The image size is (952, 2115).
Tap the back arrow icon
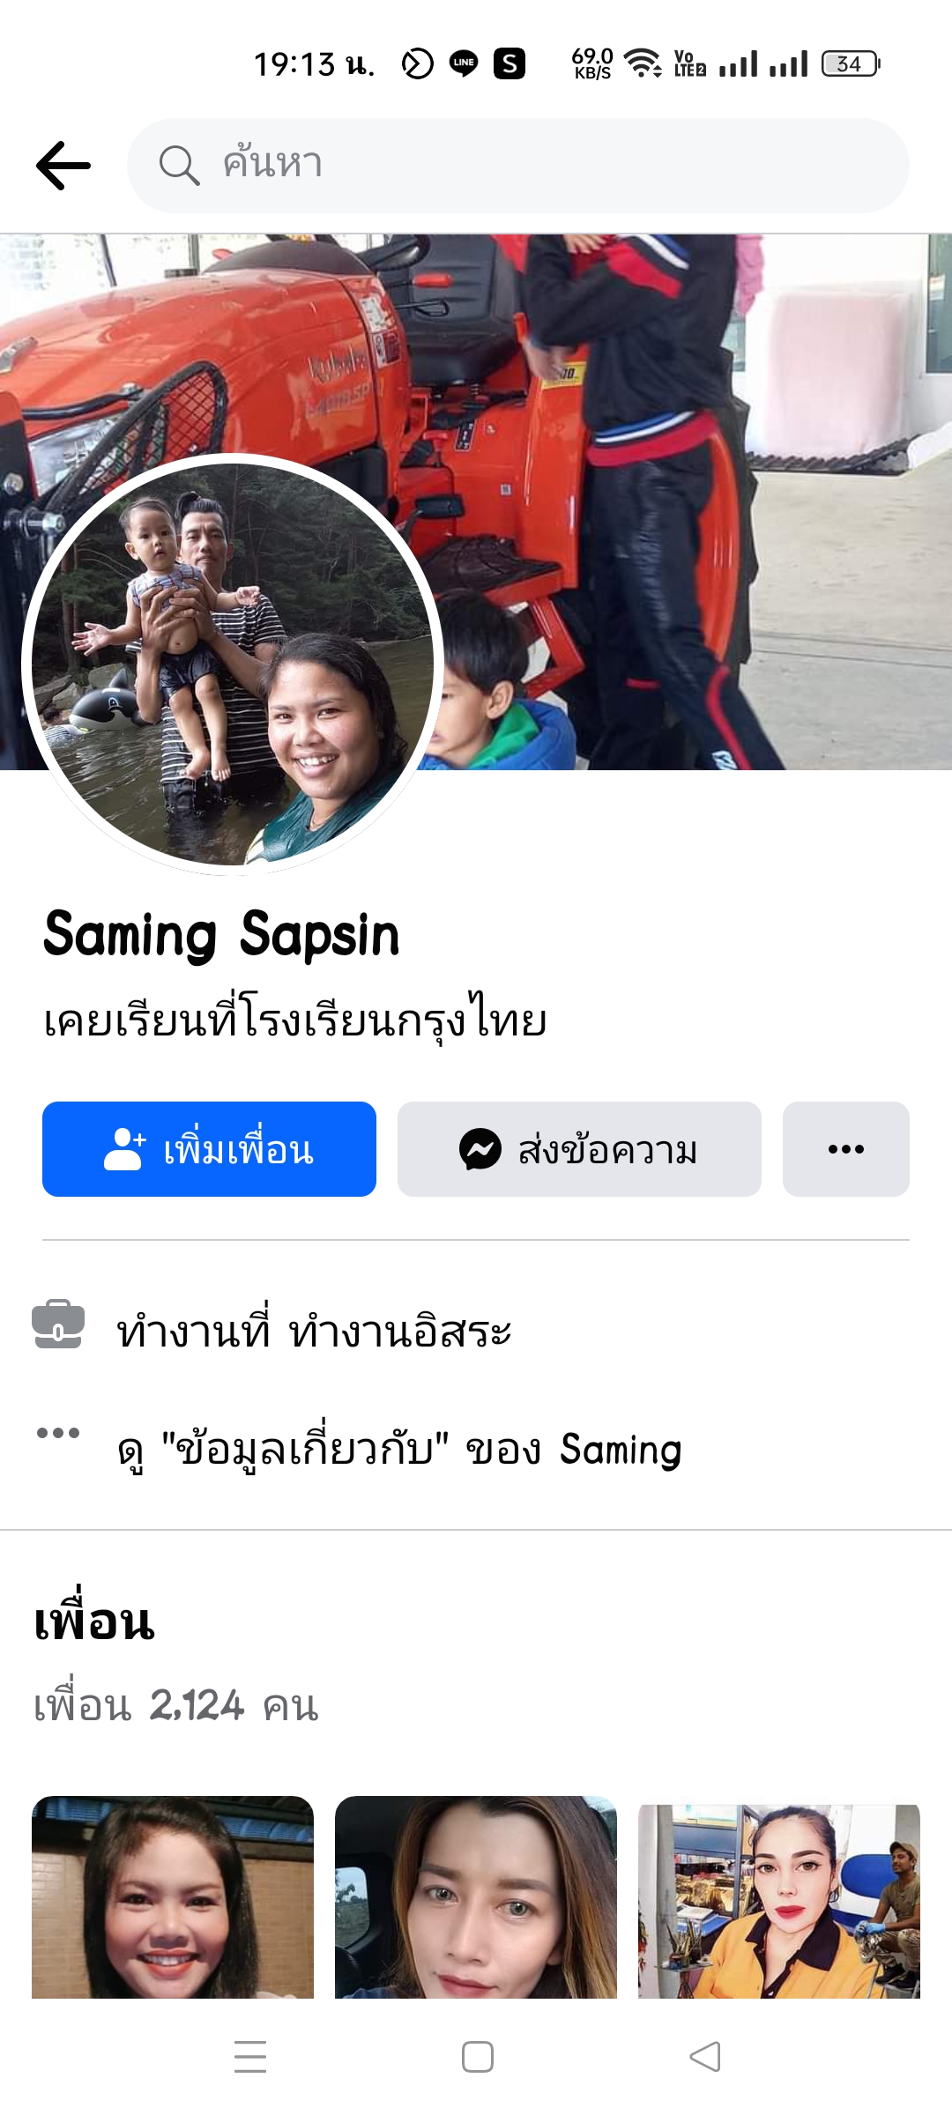(x=63, y=166)
